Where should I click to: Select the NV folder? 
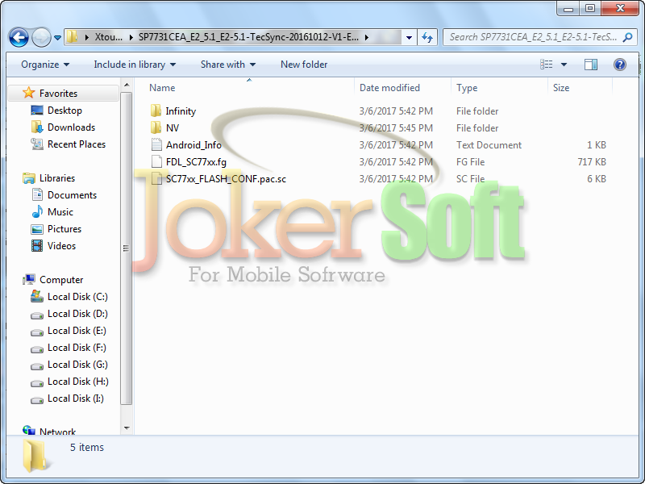tap(173, 128)
